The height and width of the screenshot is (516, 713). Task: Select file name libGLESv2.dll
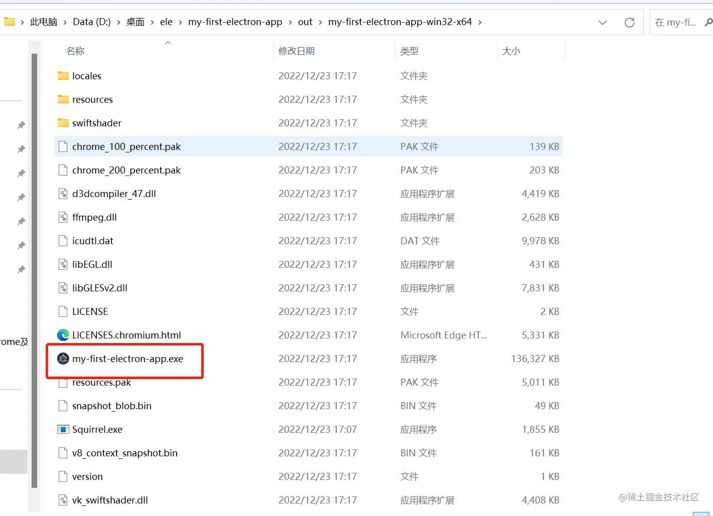click(100, 288)
